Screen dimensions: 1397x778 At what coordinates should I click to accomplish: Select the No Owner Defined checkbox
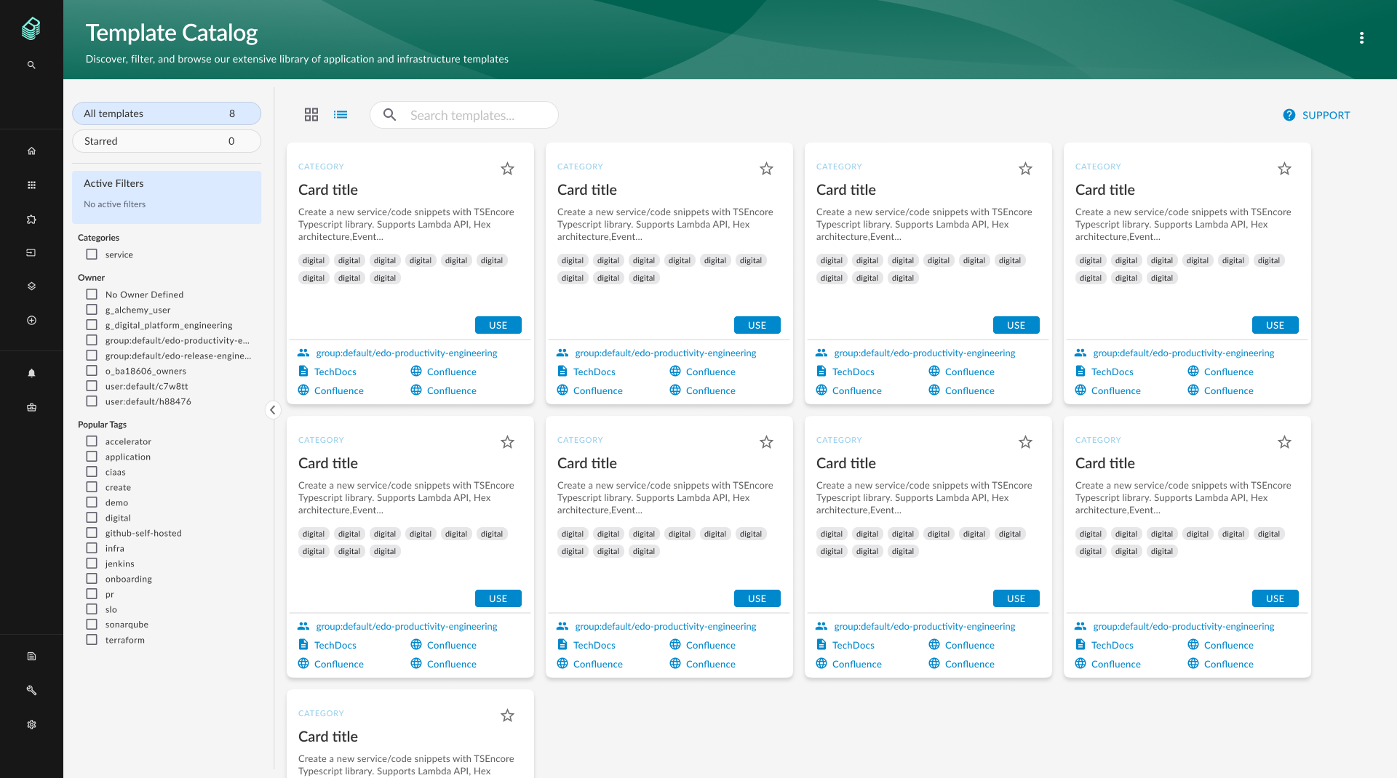tap(92, 294)
